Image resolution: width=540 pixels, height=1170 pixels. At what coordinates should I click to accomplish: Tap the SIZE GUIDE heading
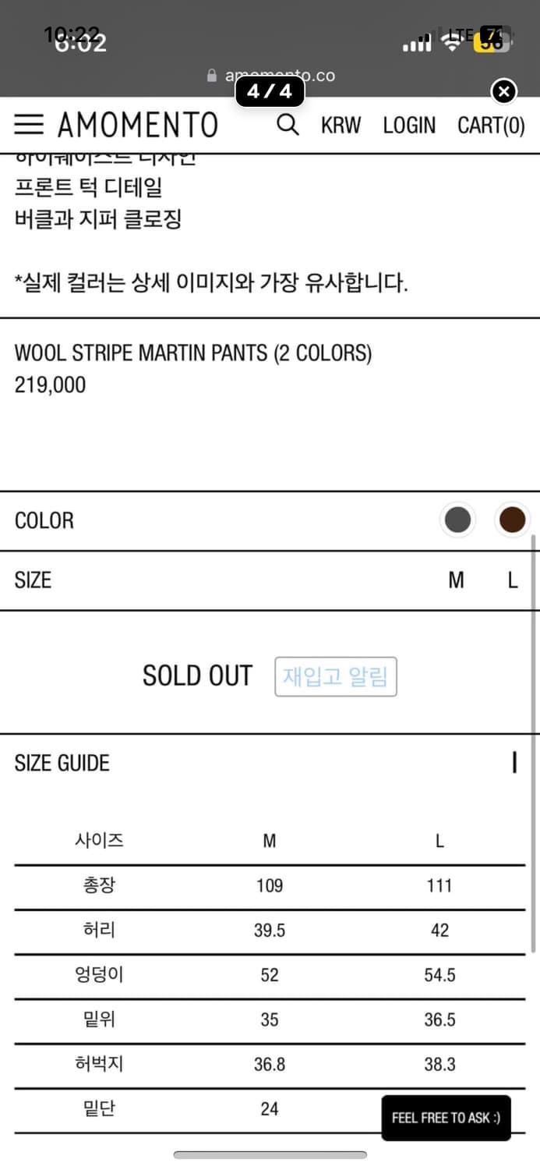[62, 763]
